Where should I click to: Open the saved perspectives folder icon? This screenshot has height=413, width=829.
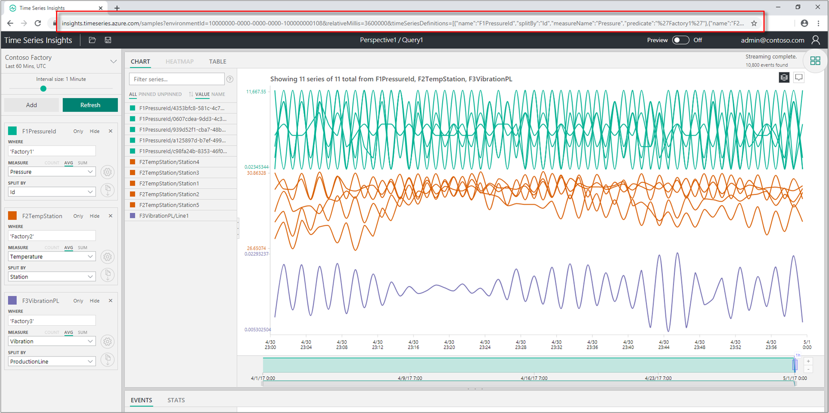(x=92, y=40)
